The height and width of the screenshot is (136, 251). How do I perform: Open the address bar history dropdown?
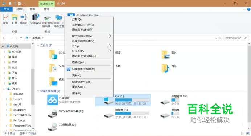(216, 38)
